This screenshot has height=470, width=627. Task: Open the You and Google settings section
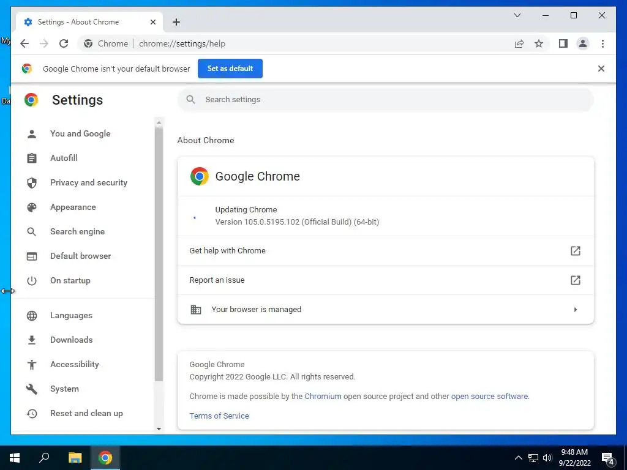[x=80, y=133]
